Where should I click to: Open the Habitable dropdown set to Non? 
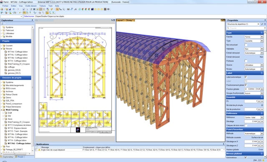pyautogui.click(x=254, y=49)
